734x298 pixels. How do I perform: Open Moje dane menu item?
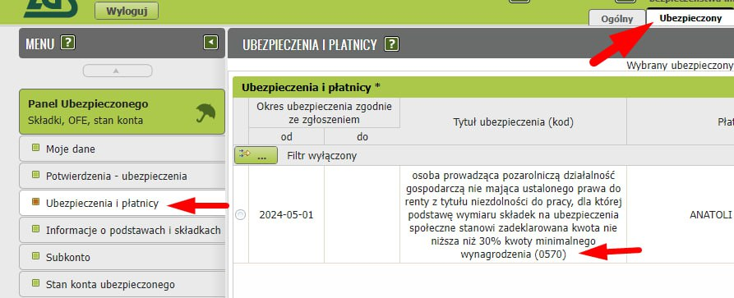122,149
